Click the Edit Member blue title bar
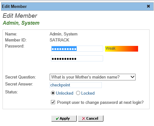The height and width of the screenshot is (126, 154). (x=77, y=6)
